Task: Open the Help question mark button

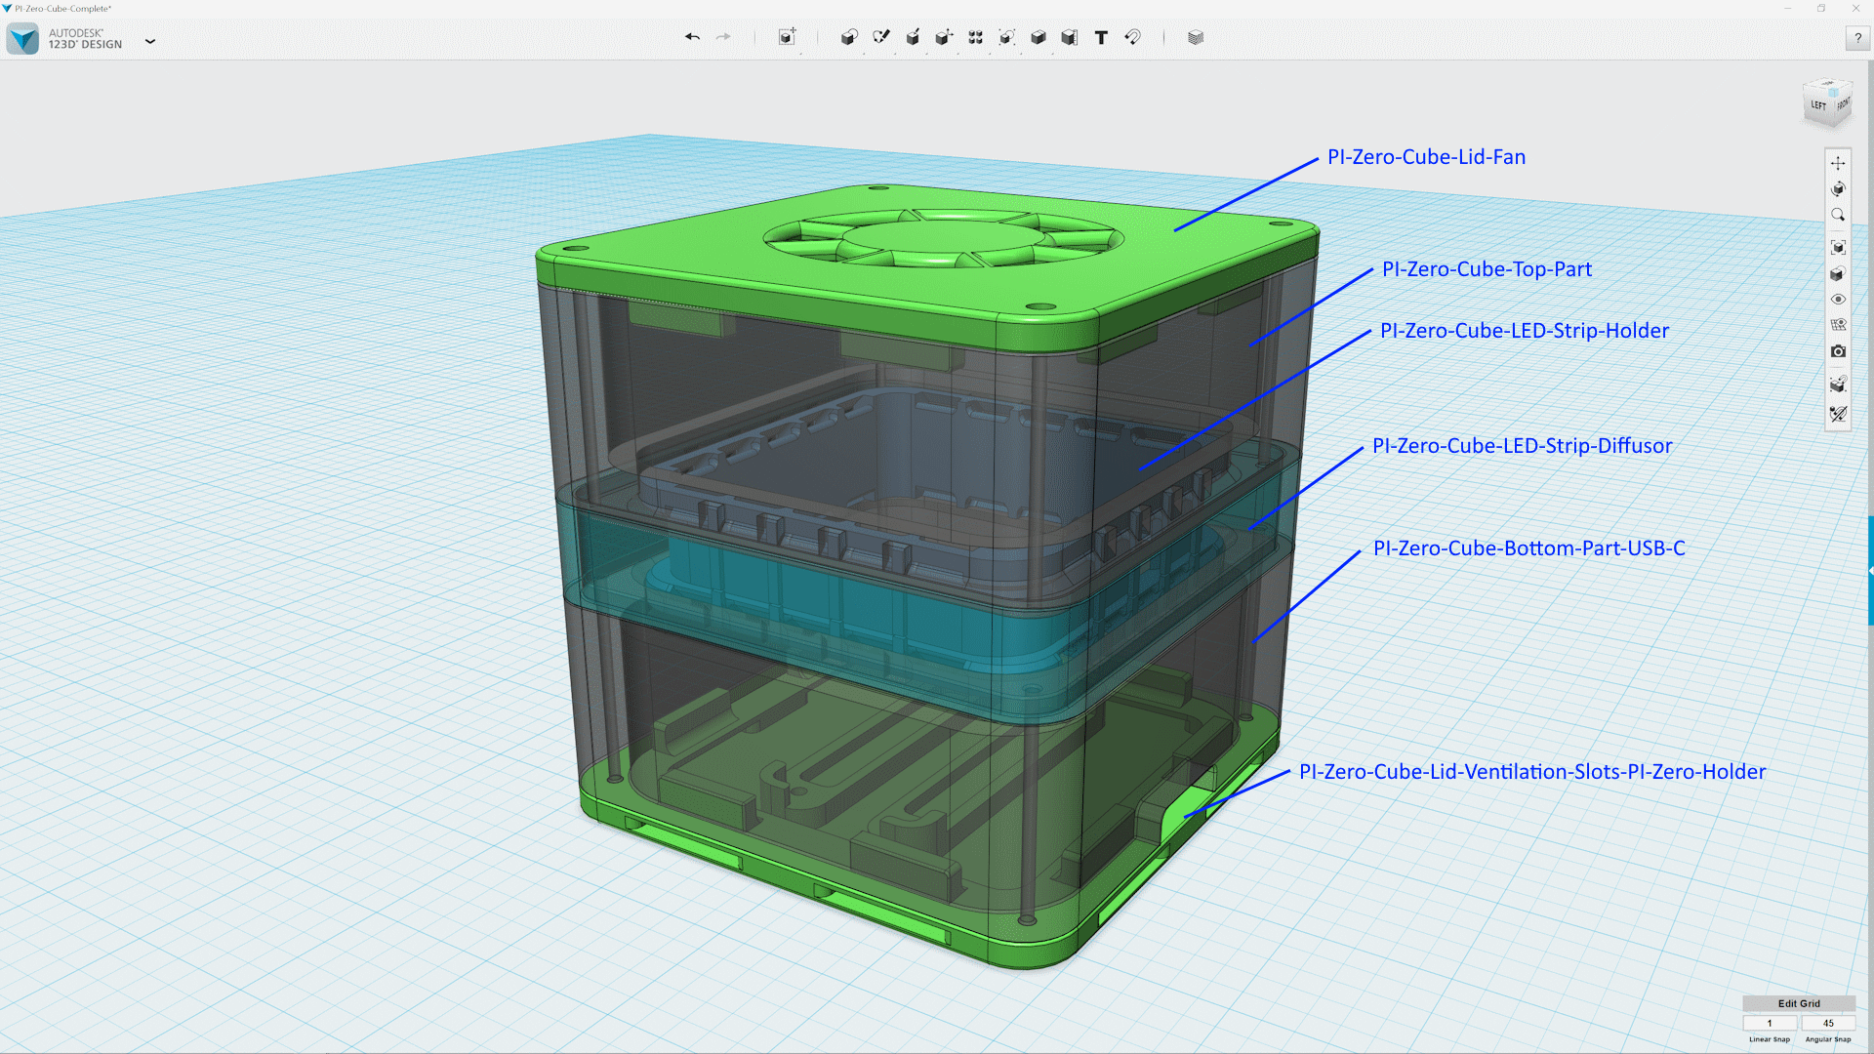Action: point(1857,38)
